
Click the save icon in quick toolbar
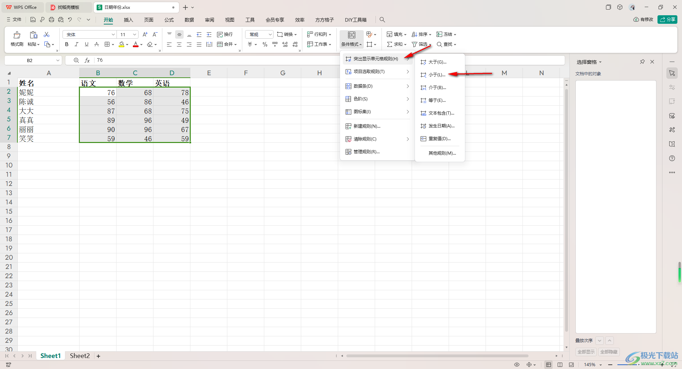point(33,20)
